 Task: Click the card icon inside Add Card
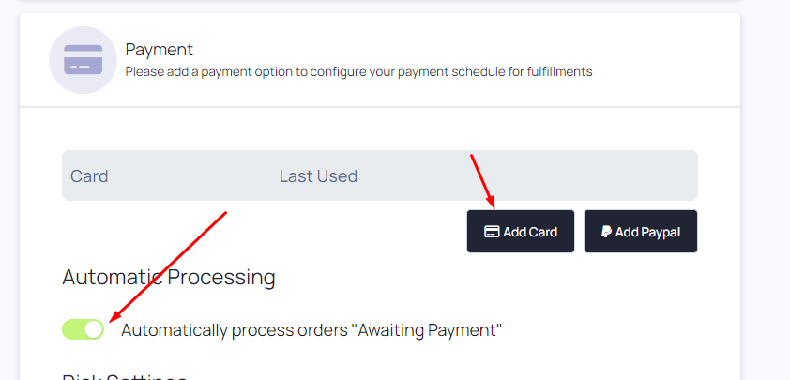[x=492, y=232]
